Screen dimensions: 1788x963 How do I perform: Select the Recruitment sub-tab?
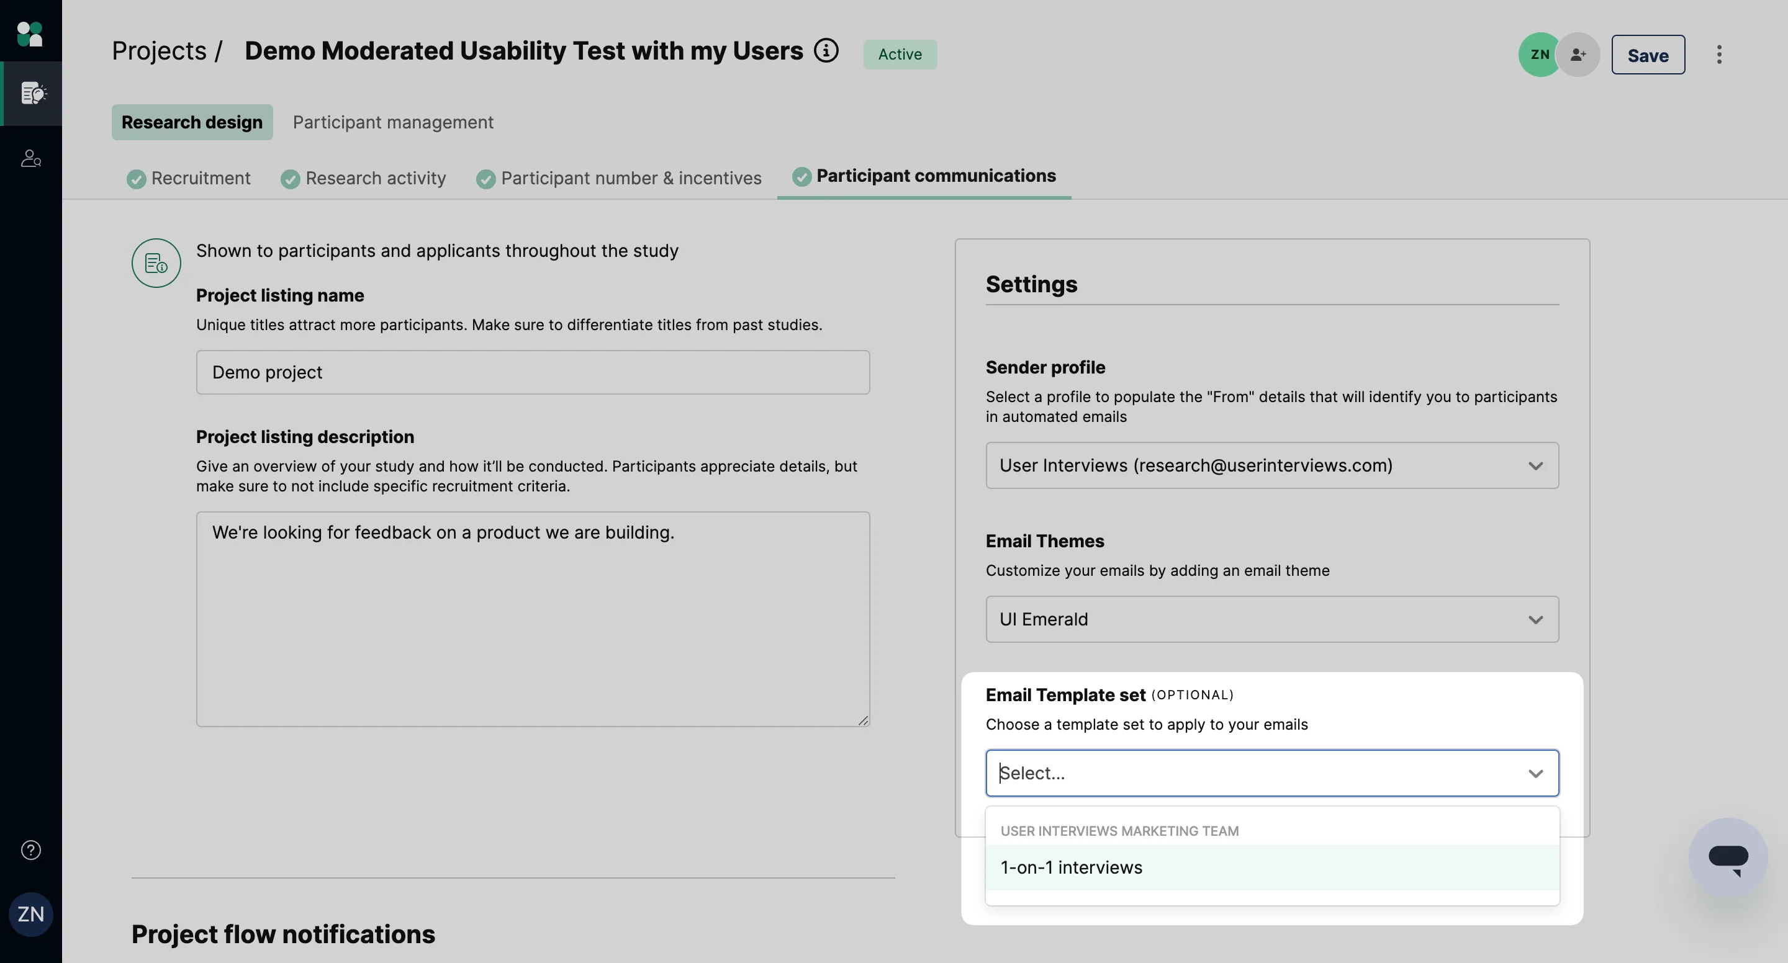click(200, 178)
